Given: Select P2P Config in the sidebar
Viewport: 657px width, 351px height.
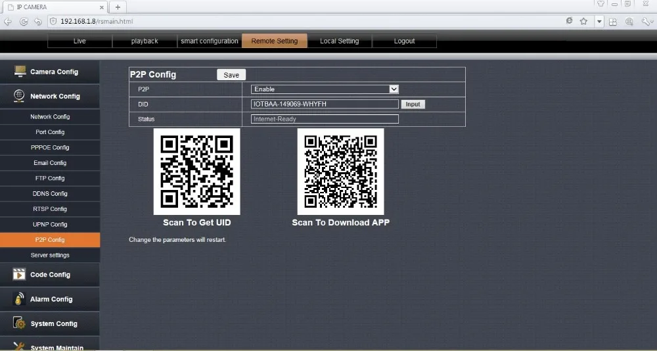Looking at the screenshot, I should [50, 240].
